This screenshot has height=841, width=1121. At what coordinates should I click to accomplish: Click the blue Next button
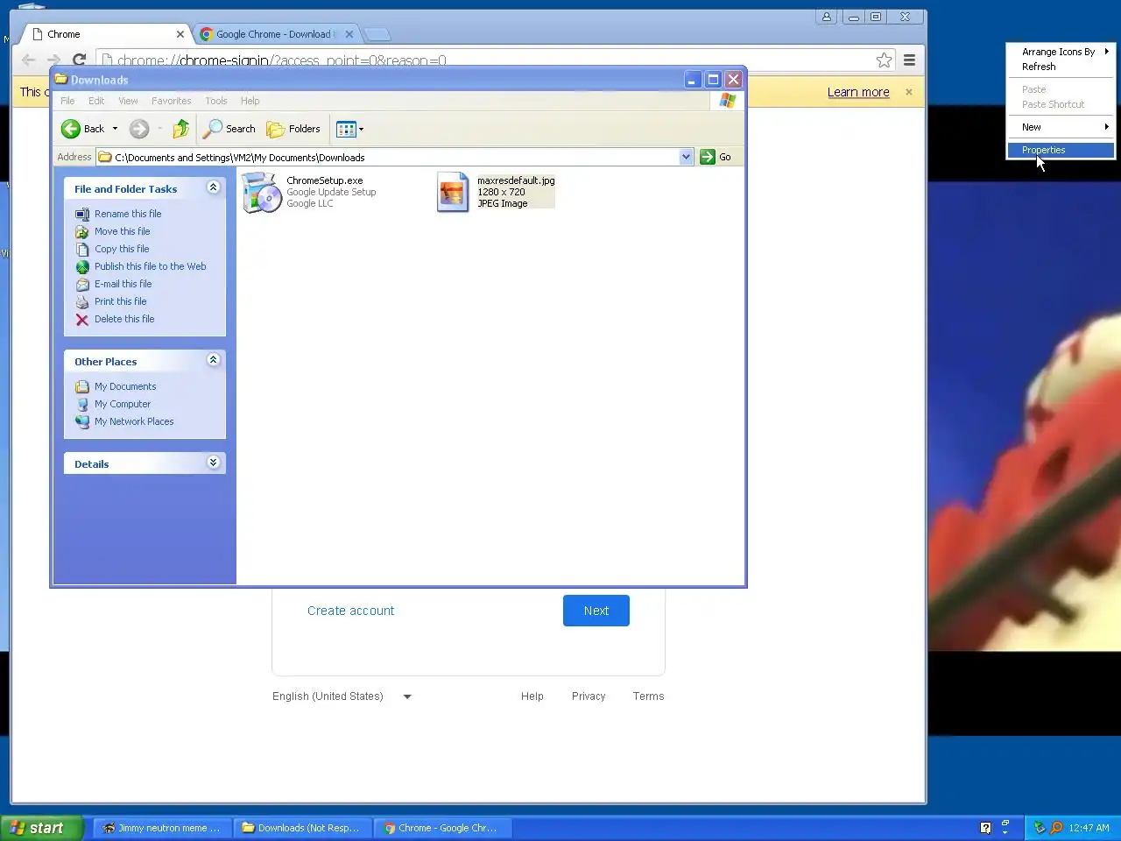coord(596,611)
